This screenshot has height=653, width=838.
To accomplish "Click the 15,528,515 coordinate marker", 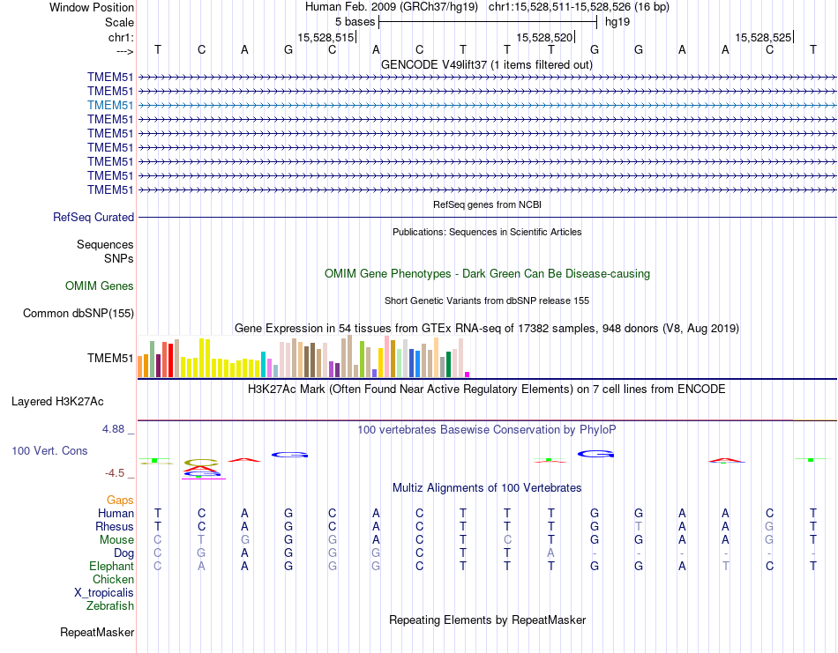I will 325,37.
